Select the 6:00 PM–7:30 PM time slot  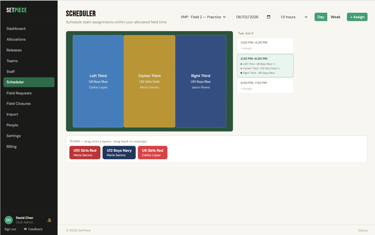click(x=265, y=86)
